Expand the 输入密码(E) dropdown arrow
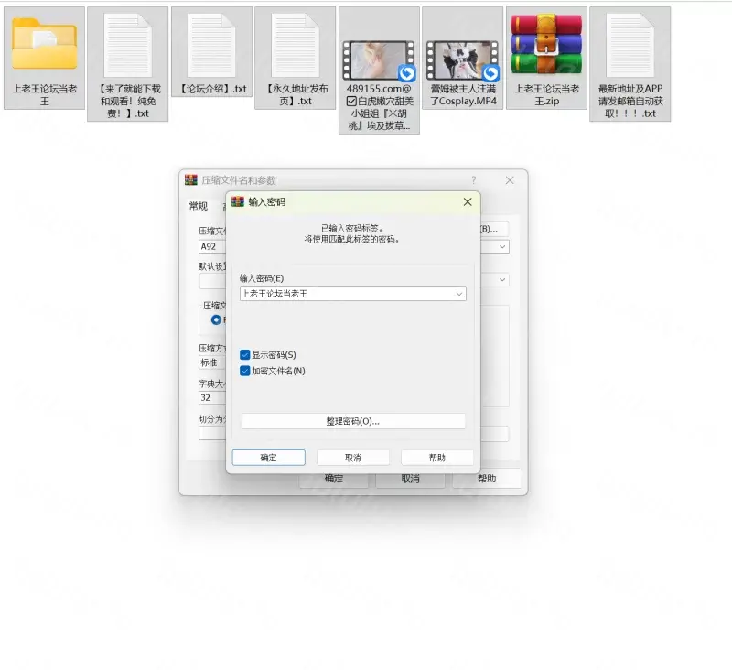This screenshot has width=732, height=670. coord(459,294)
